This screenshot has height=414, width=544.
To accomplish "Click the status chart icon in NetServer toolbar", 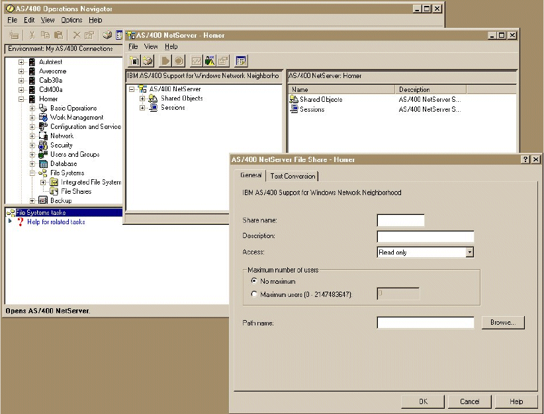I will coord(197,61).
